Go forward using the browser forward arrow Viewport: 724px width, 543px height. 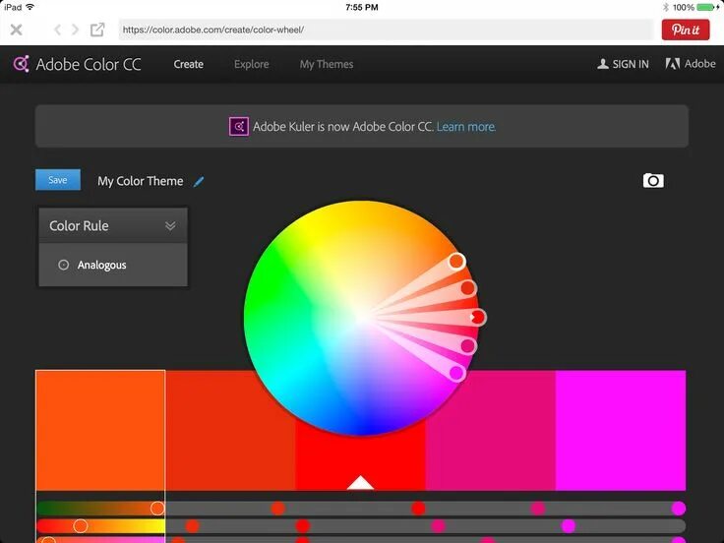(76, 30)
